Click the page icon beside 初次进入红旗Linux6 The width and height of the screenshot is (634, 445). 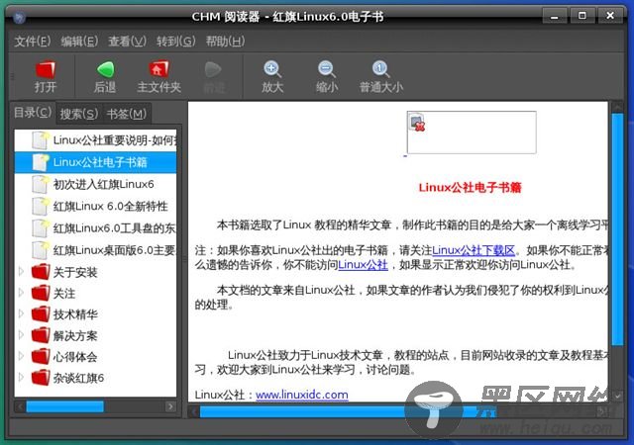pyautogui.click(x=41, y=184)
